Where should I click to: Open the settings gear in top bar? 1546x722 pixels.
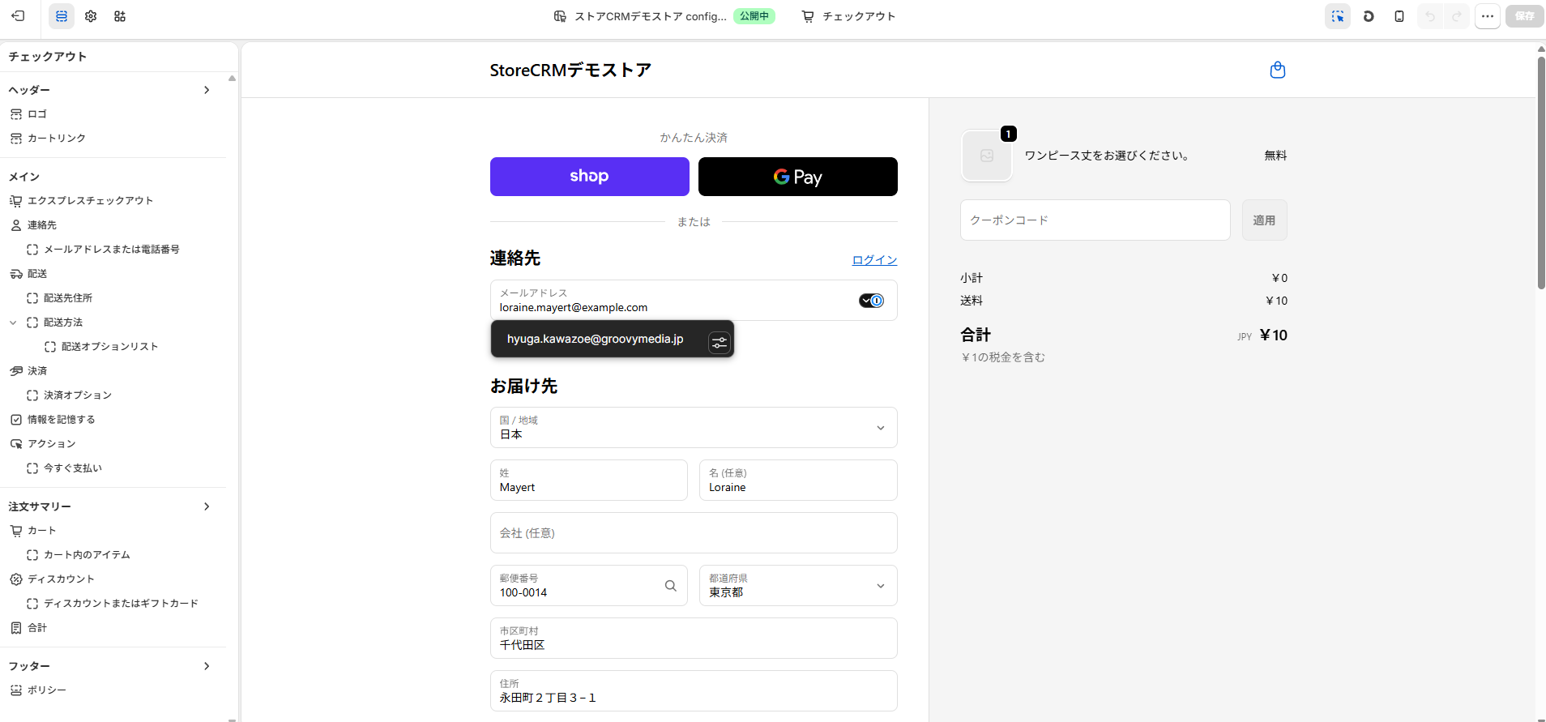(91, 16)
